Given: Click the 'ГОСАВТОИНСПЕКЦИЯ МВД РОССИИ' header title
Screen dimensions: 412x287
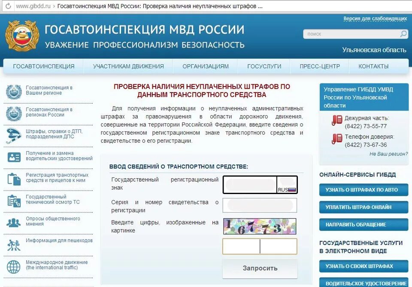Looking at the screenshot, I should (145, 30).
